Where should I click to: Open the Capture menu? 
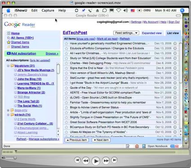pos(48,10)
